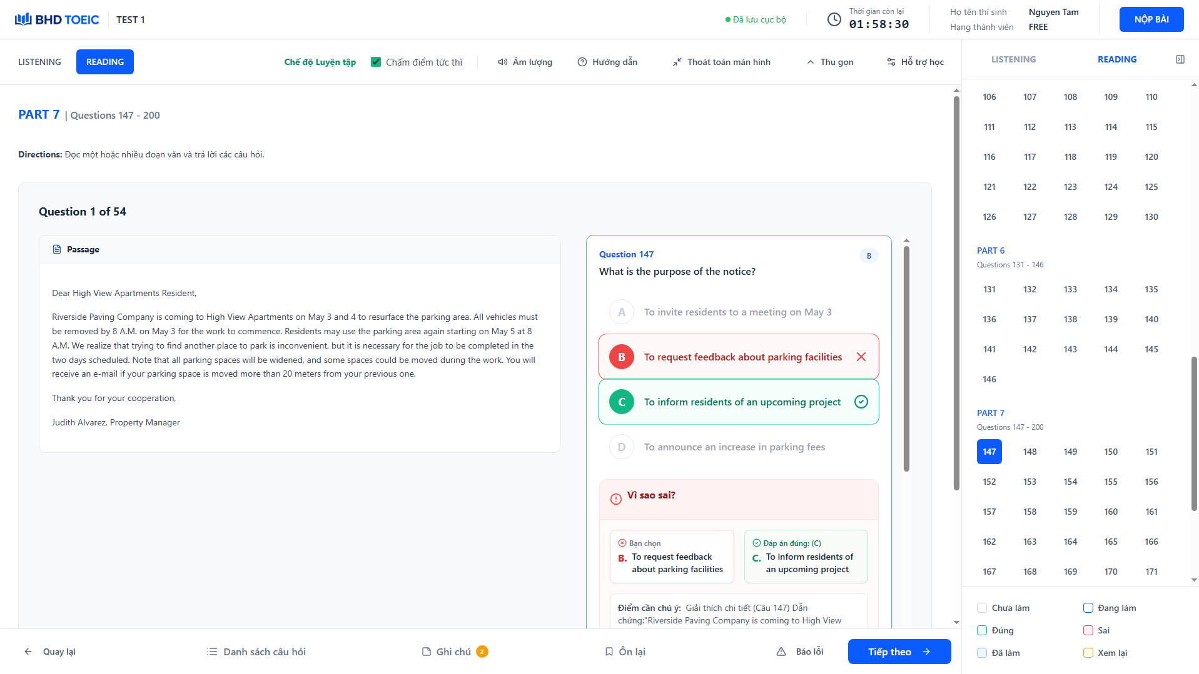This screenshot has width=1199, height=674.
Task: Open Danh sách câu hỏi list
Action: click(x=256, y=652)
